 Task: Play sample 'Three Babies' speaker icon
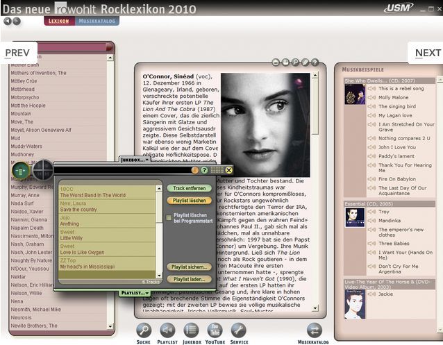pos(371,243)
